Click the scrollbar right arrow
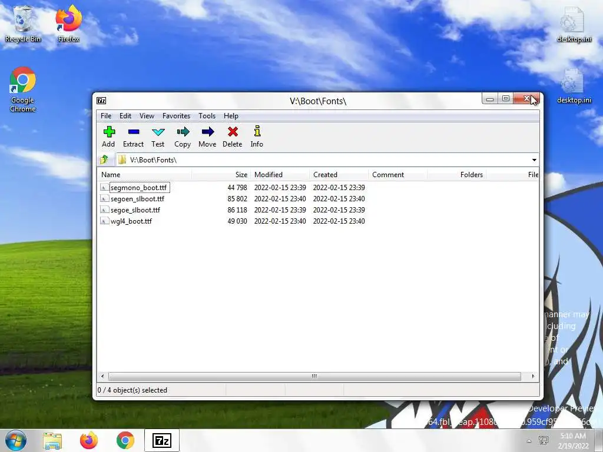 tap(533, 376)
